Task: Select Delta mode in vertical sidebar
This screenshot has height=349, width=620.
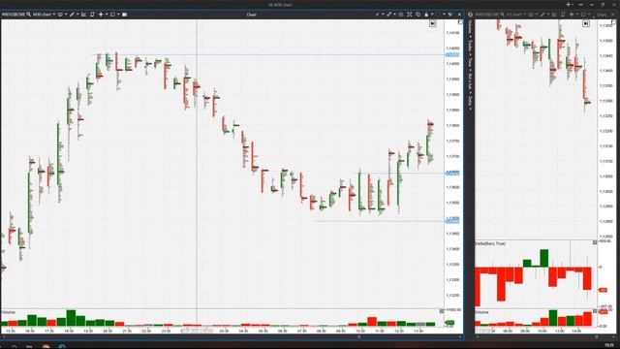Action: (470, 101)
